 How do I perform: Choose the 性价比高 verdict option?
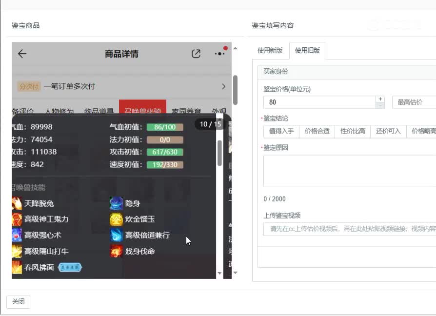tap(353, 132)
